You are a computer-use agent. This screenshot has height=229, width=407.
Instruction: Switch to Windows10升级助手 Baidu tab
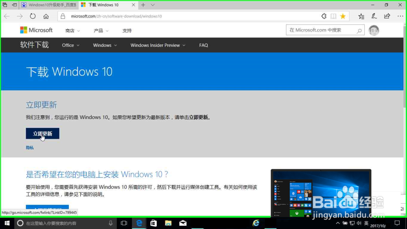(49, 5)
